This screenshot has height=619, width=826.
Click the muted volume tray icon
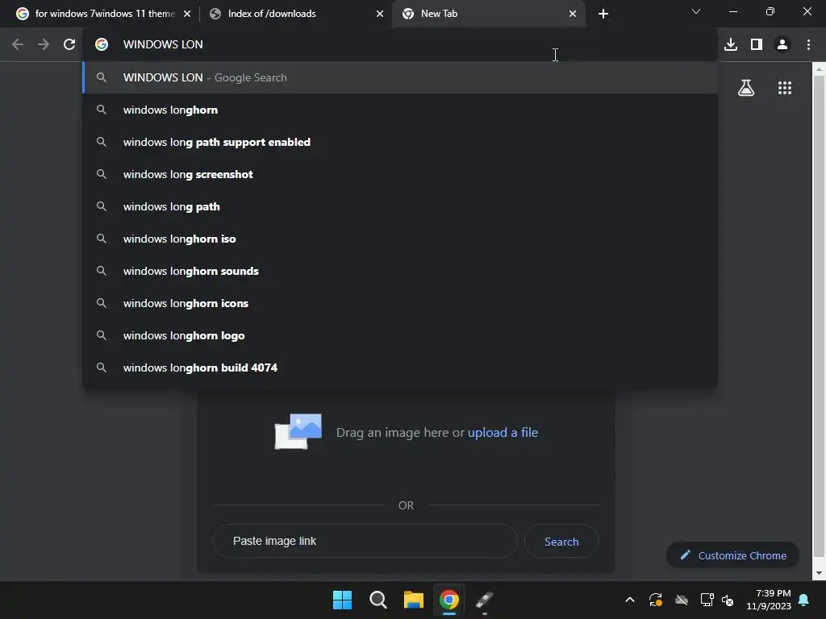point(728,600)
